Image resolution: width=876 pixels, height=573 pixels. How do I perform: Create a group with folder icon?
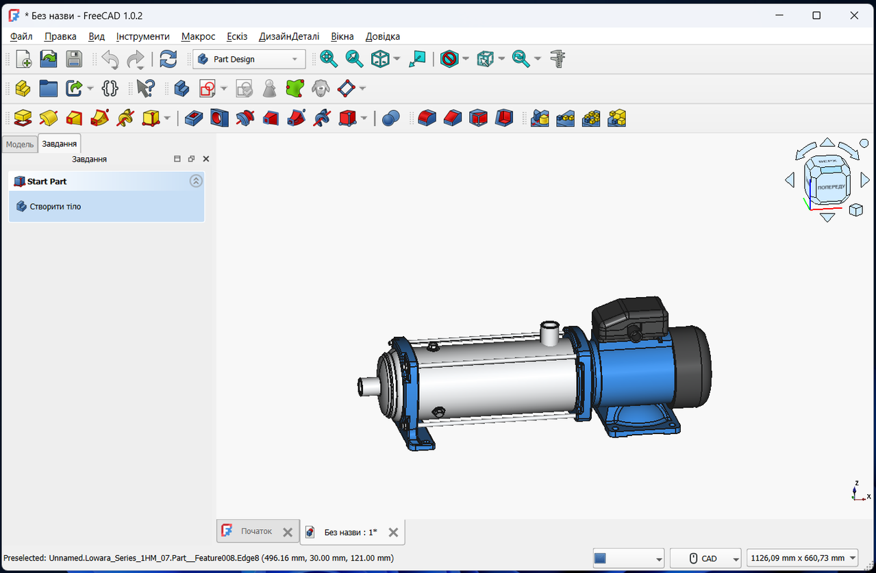49,88
